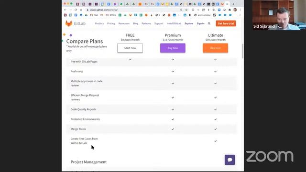Click 'Code Quality Reports' feature
Screen dimensions: 306x172
[83, 109]
